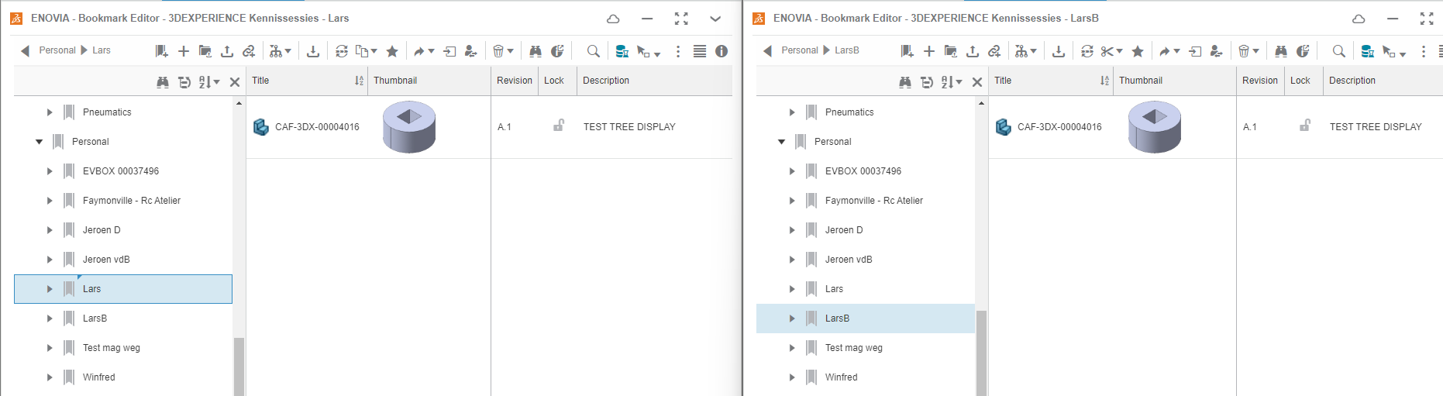Click the part thumbnail in Lars window
The image size is (1443, 396).
(x=409, y=127)
